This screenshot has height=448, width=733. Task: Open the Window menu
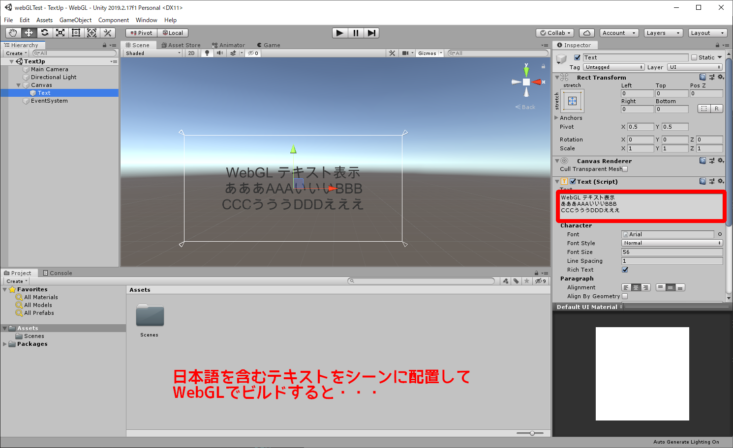(x=146, y=20)
